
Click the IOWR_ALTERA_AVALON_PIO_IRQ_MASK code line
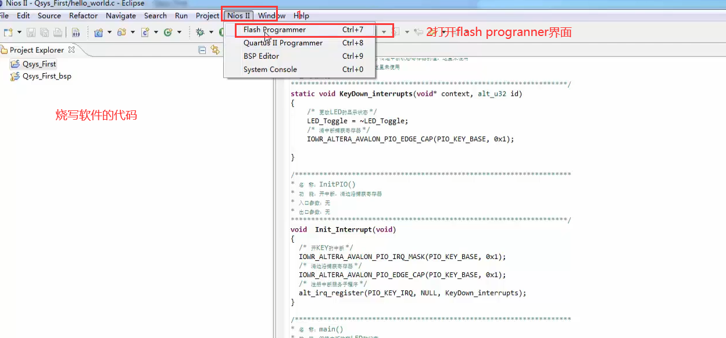(x=402, y=257)
